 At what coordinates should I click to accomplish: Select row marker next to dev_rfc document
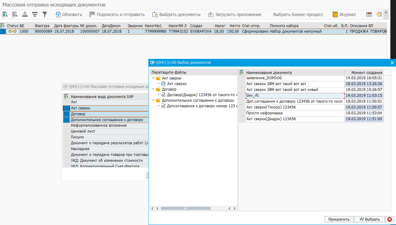coord(242,96)
